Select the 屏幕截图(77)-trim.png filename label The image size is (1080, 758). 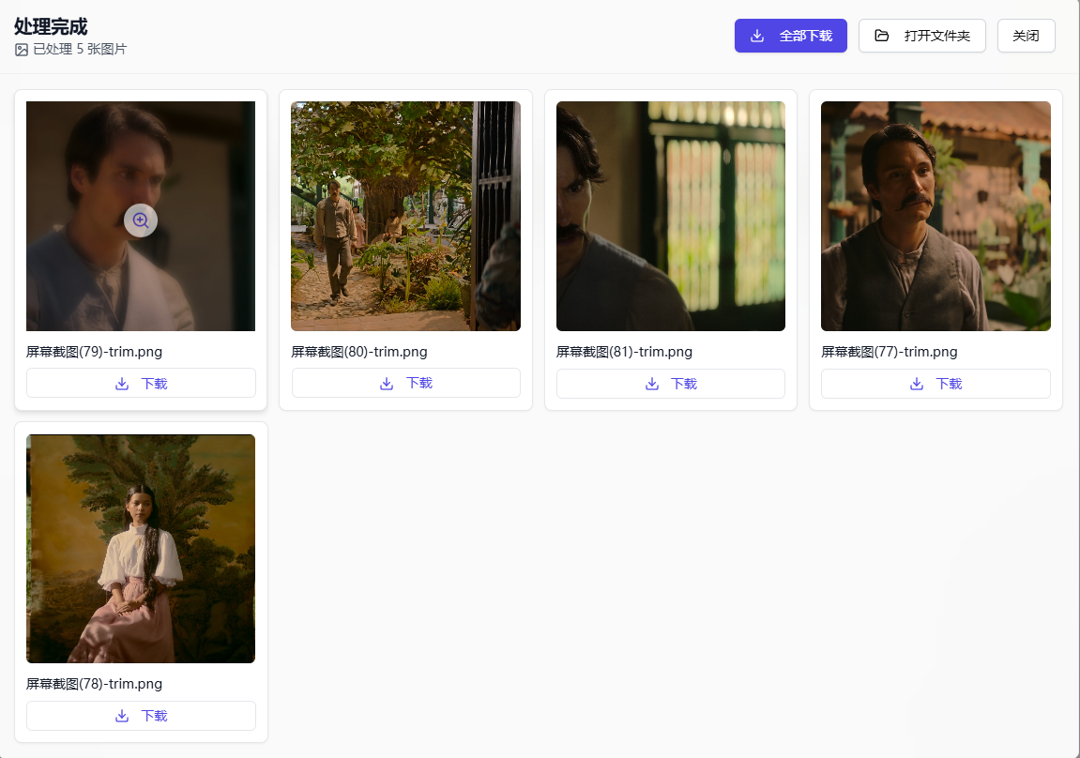tap(889, 353)
